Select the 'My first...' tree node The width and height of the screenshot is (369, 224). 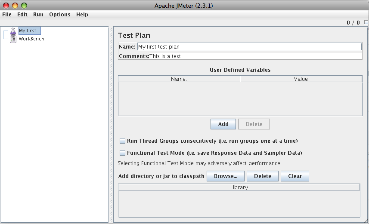click(x=30, y=31)
